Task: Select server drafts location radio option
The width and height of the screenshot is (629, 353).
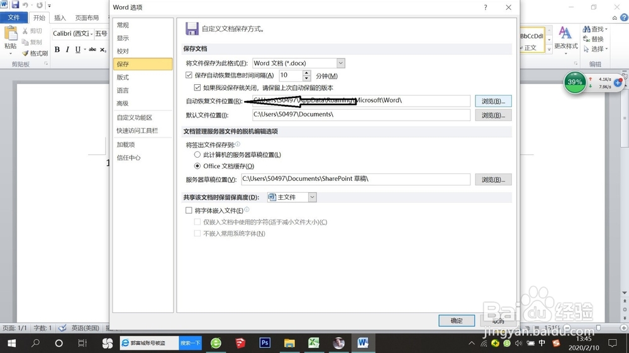Action: 197,155
